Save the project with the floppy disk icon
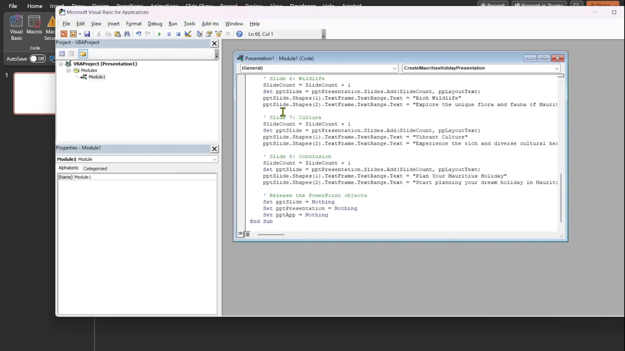This screenshot has width=625, height=351. click(87, 34)
